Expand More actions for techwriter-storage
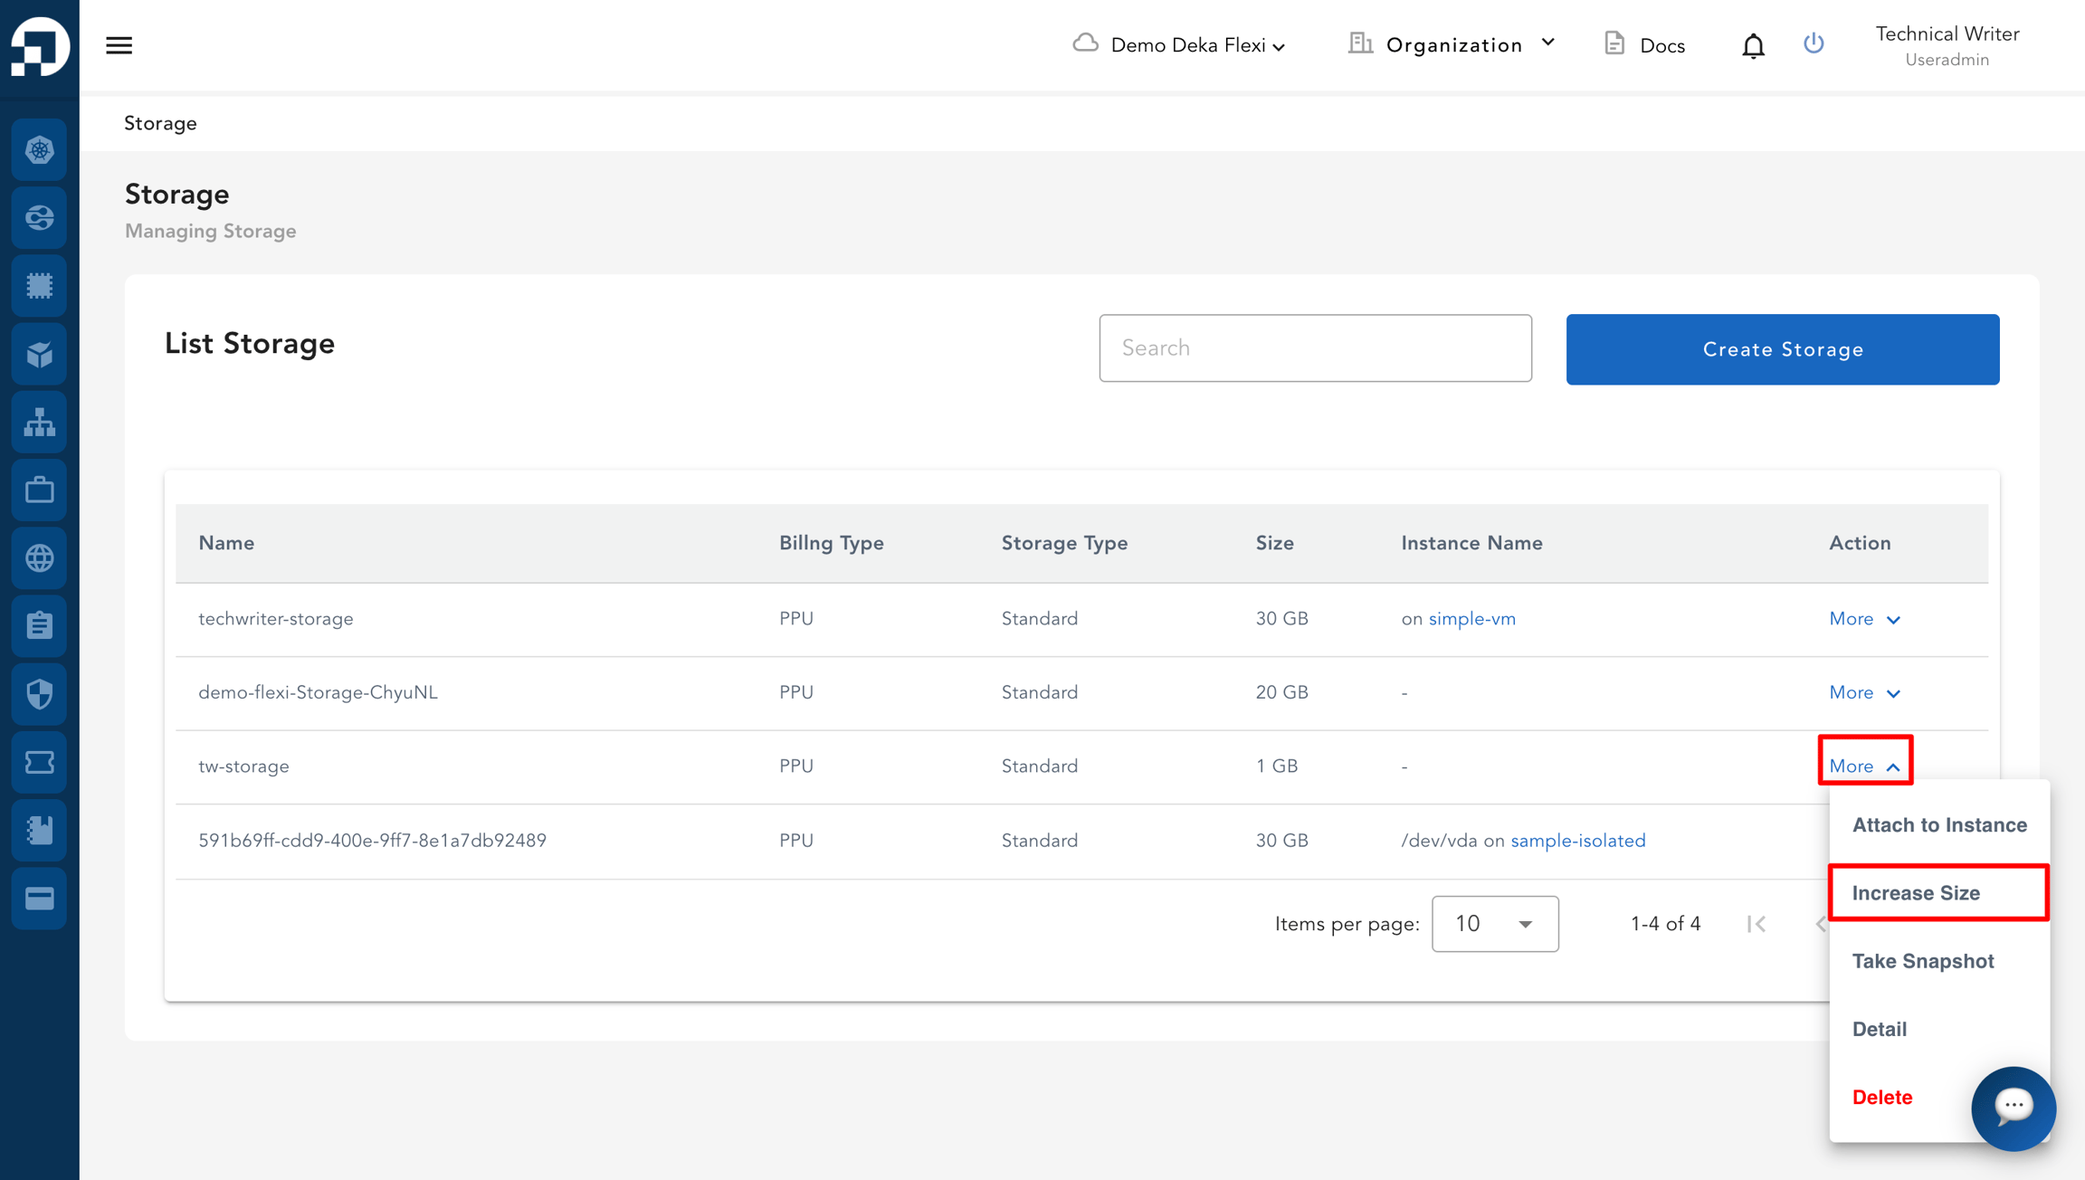 point(1864,619)
